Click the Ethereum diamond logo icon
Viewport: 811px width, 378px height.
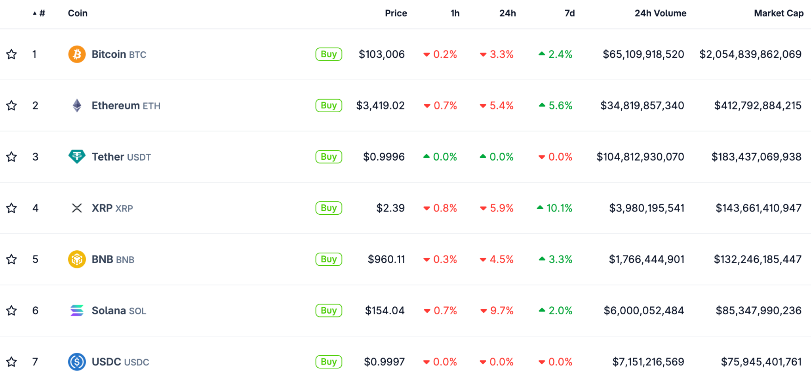(x=77, y=106)
